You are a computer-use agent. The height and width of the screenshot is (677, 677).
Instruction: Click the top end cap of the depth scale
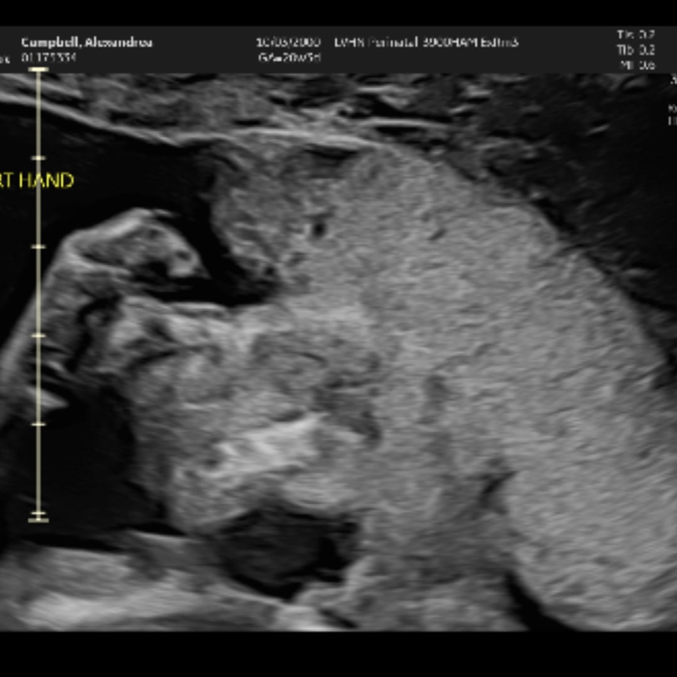tap(38, 70)
